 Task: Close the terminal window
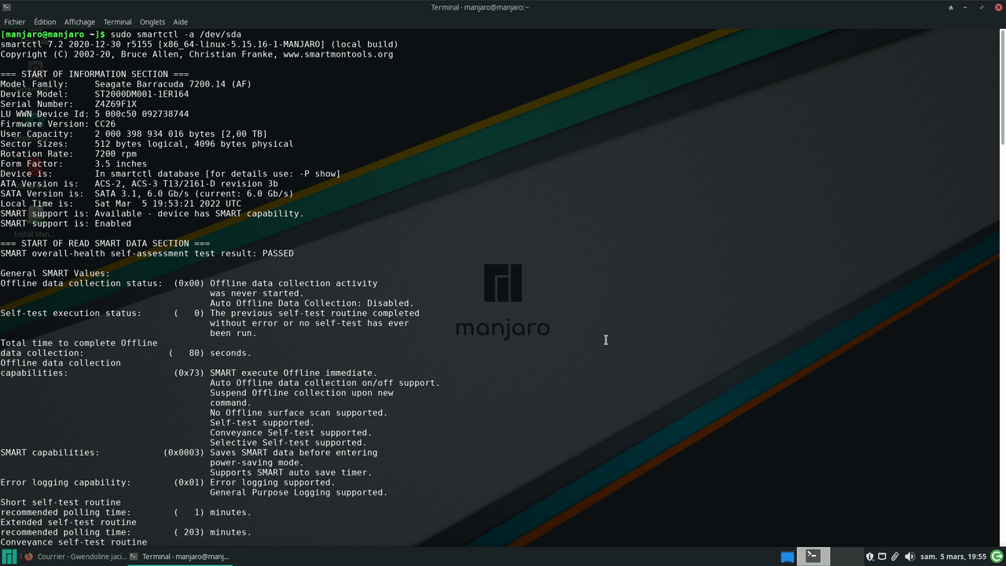coord(997,7)
